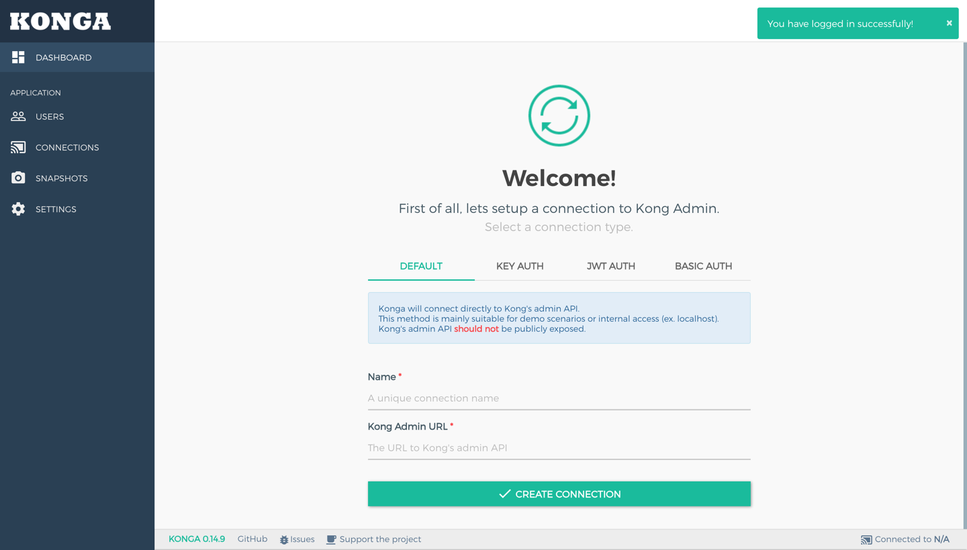The height and width of the screenshot is (550, 967).
Task: Click the APPLICATION sidebar header
Action: [x=36, y=93]
